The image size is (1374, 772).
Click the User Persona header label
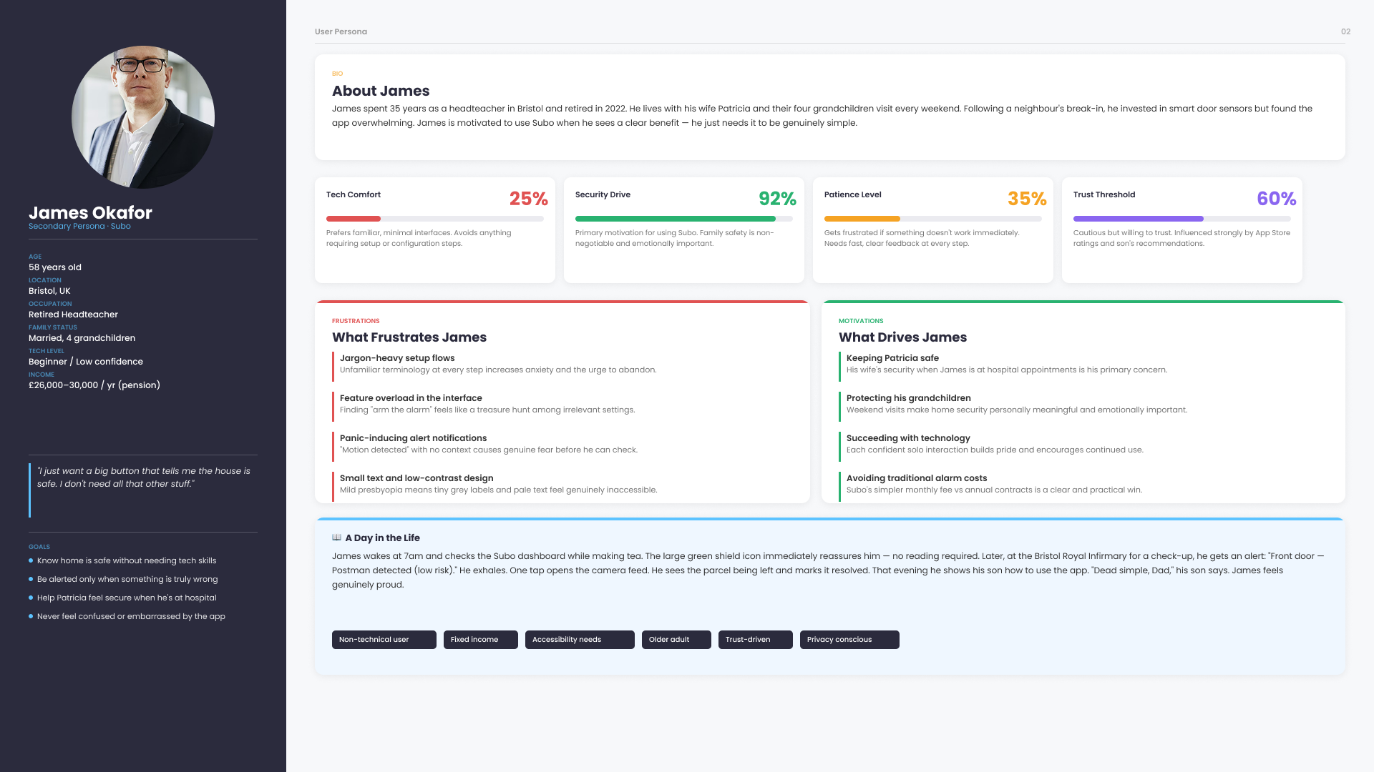click(x=341, y=31)
